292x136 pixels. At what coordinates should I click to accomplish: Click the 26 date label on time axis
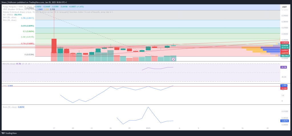tap(111, 128)
